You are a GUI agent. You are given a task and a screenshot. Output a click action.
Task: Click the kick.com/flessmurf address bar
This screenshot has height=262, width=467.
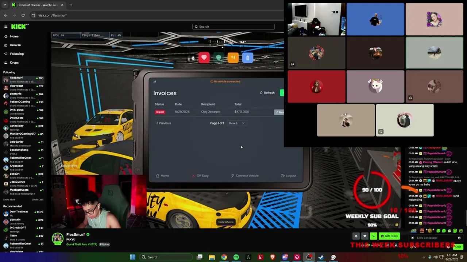click(52, 15)
